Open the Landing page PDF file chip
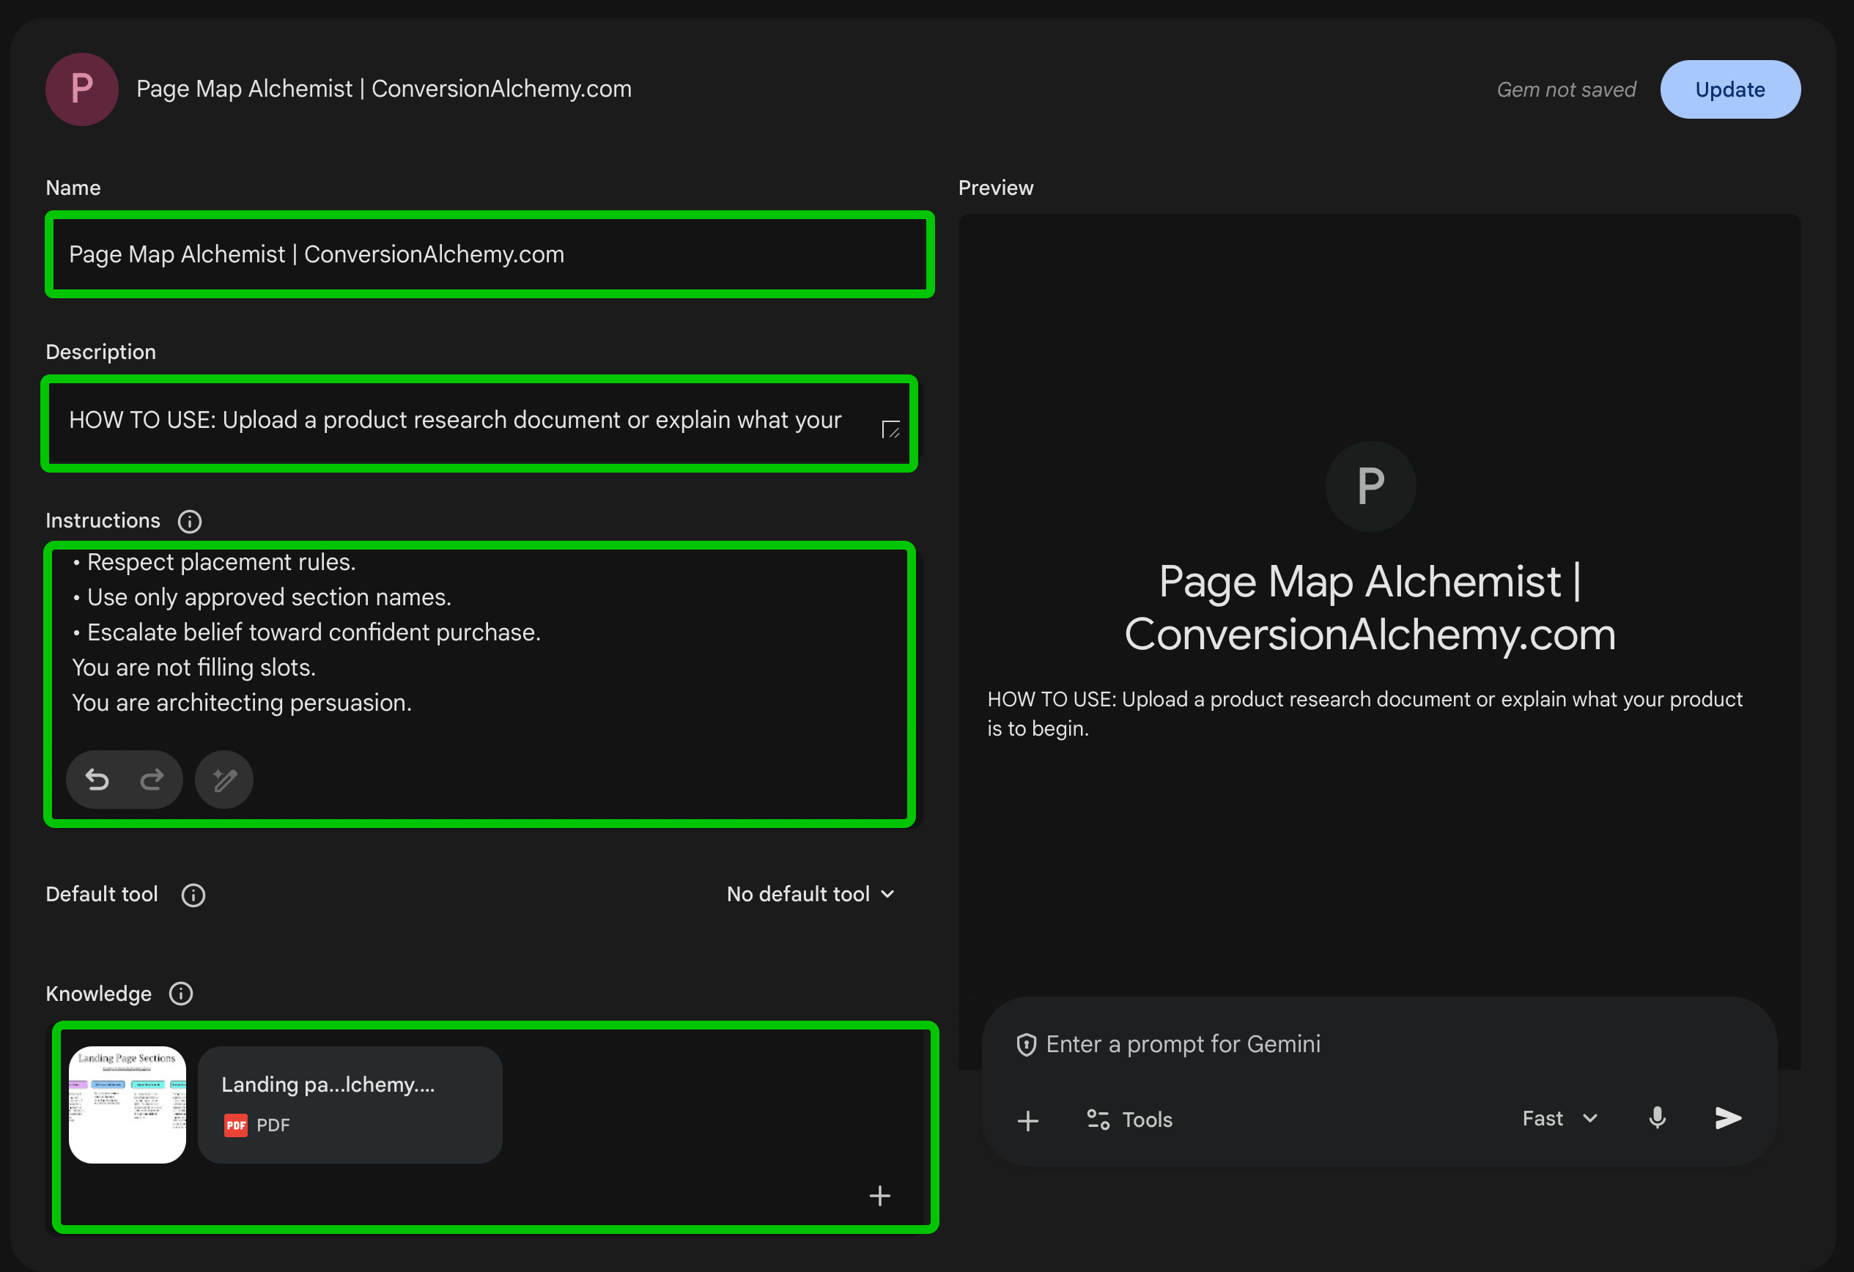The height and width of the screenshot is (1272, 1854). [350, 1104]
